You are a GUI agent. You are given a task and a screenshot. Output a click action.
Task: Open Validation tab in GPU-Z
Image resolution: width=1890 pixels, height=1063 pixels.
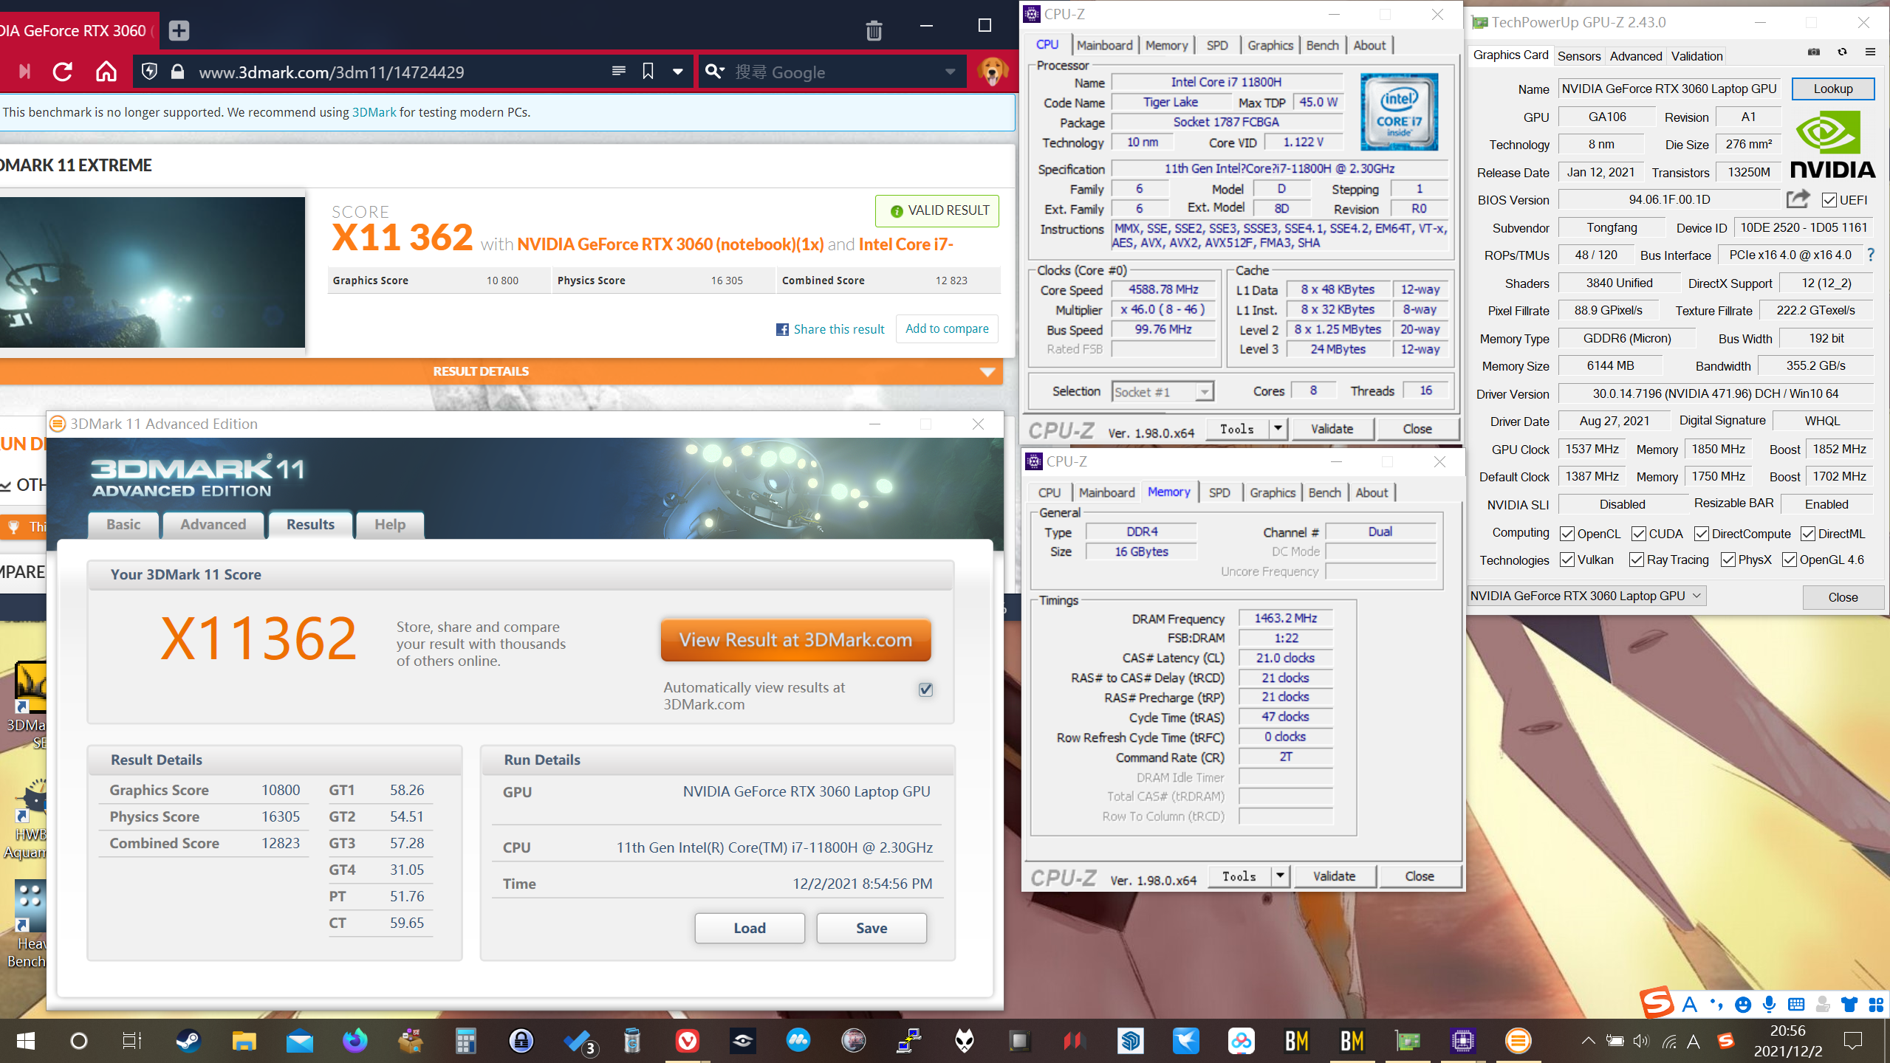1696,56
